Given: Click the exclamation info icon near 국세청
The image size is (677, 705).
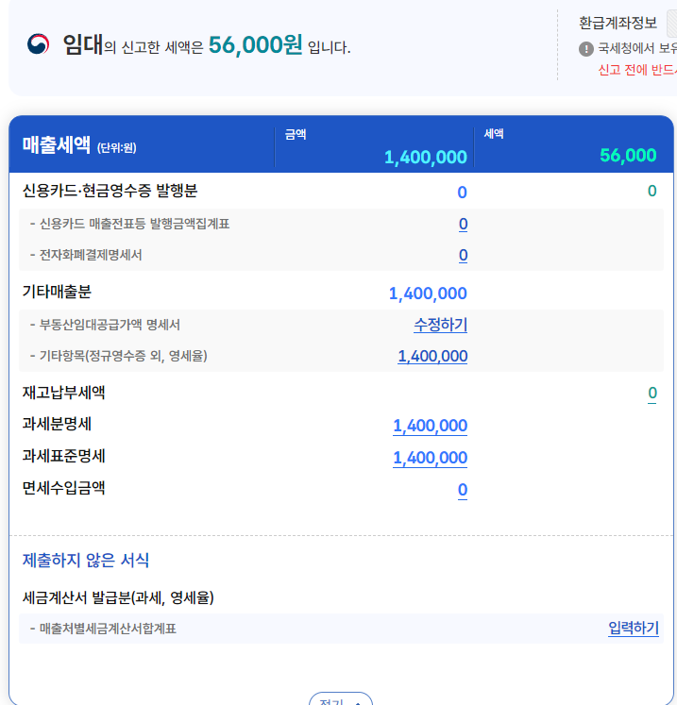Looking at the screenshot, I should coord(585,48).
